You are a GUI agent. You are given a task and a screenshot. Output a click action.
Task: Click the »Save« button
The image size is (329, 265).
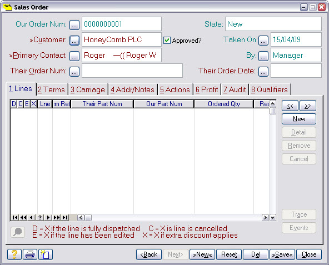click(x=282, y=254)
